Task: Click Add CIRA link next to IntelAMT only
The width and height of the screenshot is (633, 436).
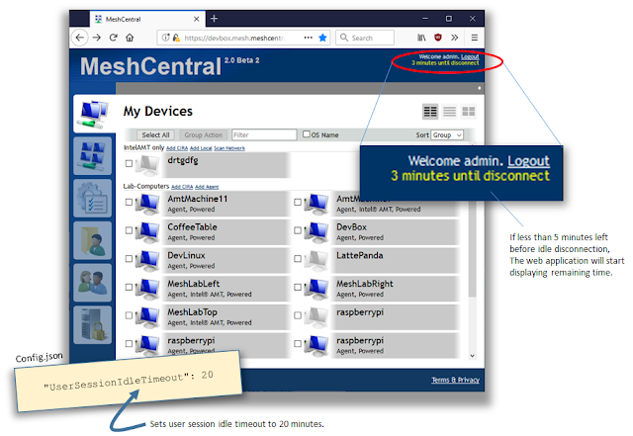Action: click(177, 148)
